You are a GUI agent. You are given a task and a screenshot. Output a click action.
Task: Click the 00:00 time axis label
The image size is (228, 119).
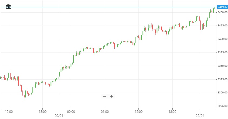(x=71, y=112)
